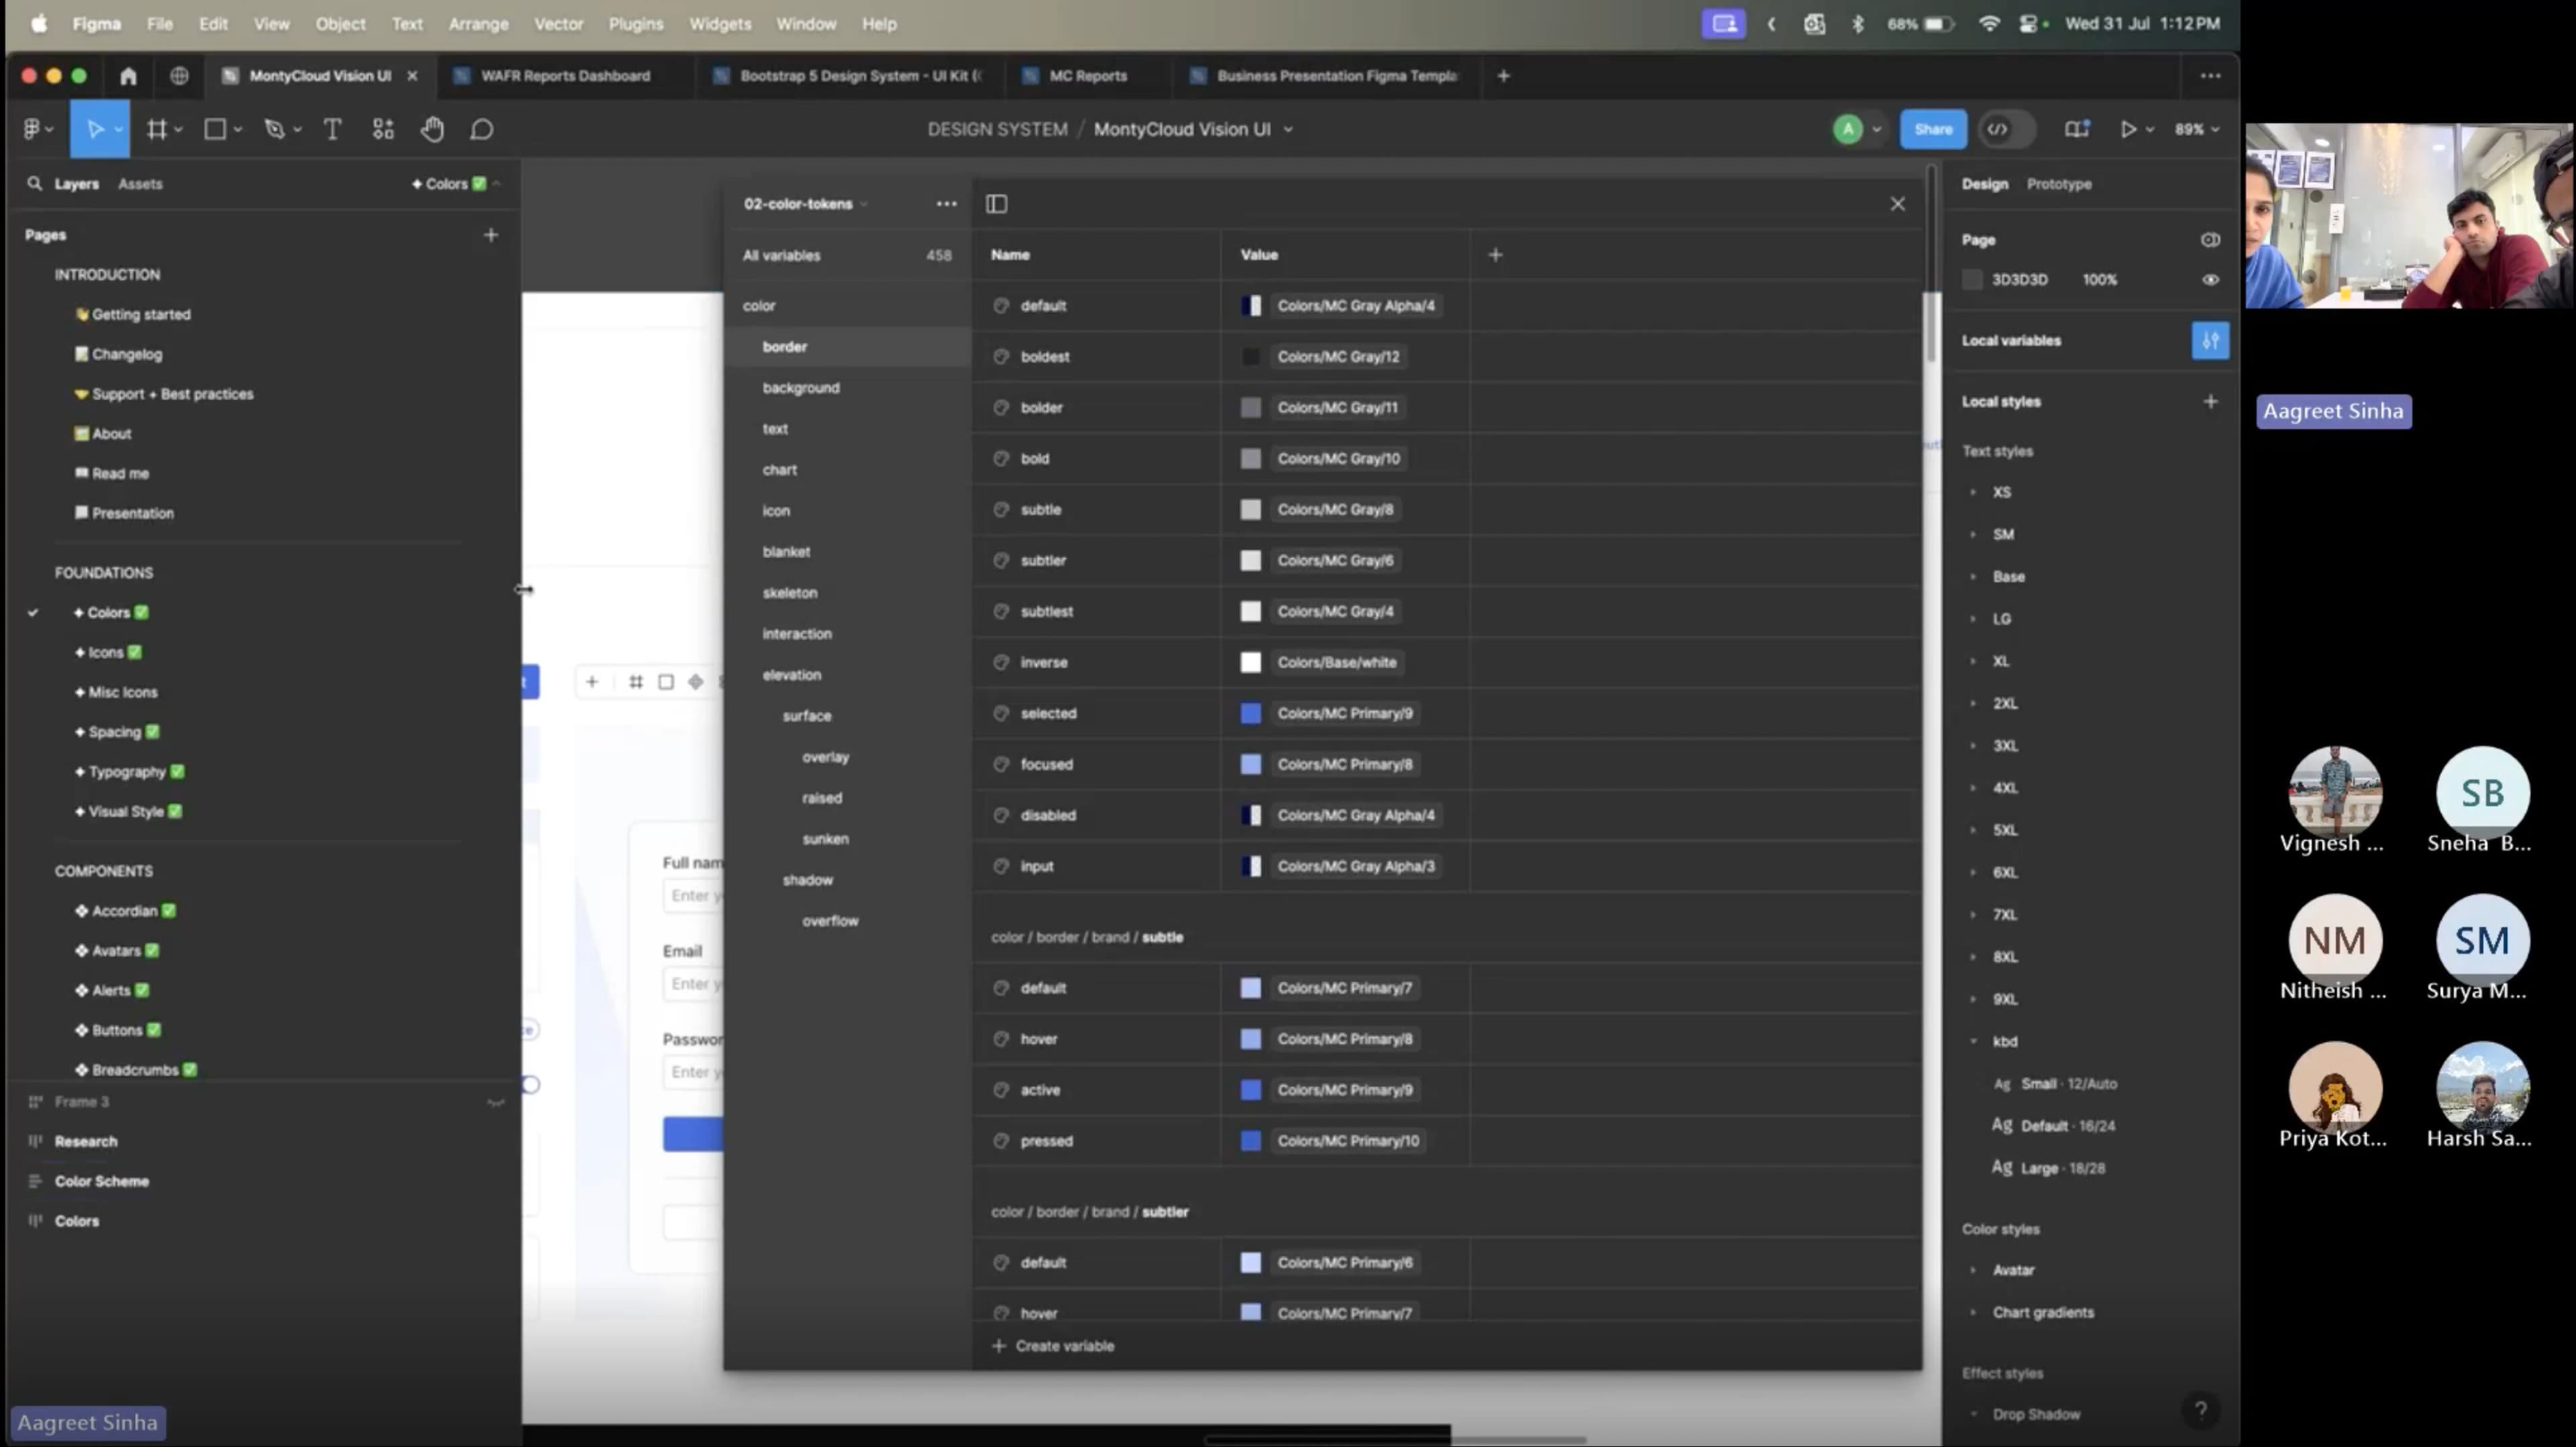The image size is (2576, 1447).
Task: Select the Comment tool
Action: [x=482, y=129]
